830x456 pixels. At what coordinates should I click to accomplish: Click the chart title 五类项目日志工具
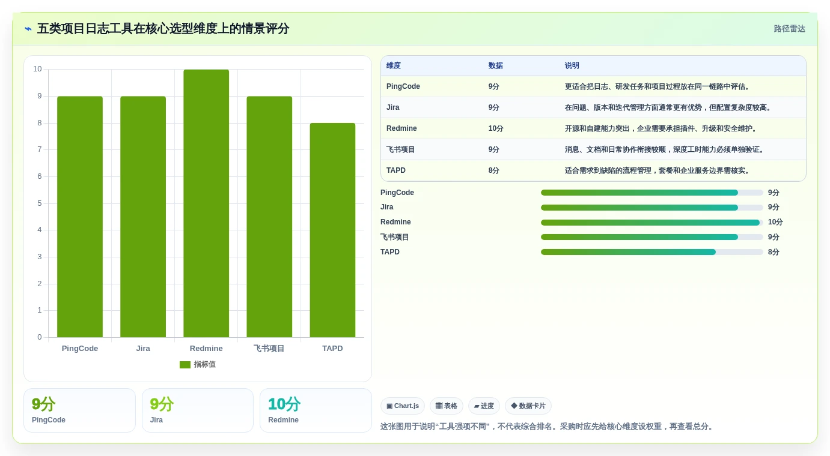click(163, 29)
